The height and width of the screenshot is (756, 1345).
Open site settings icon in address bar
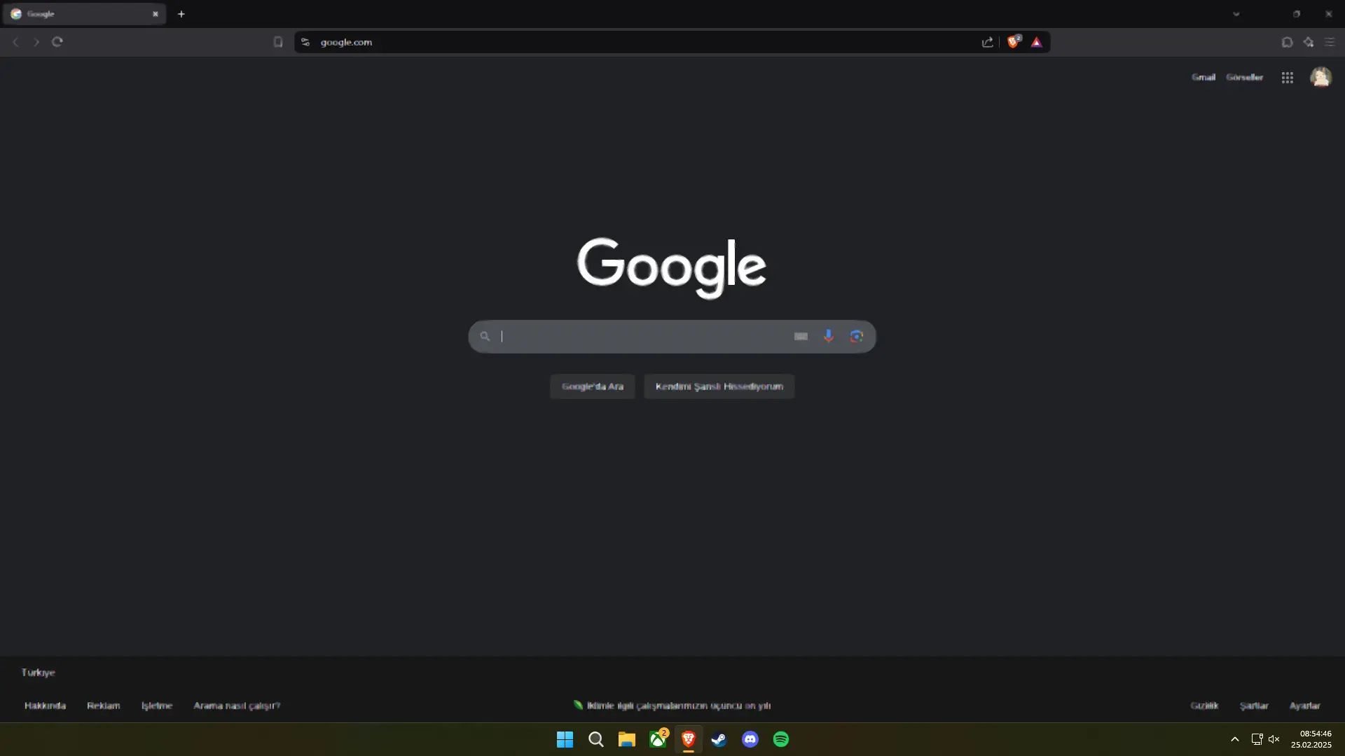click(x=305, y=42)
